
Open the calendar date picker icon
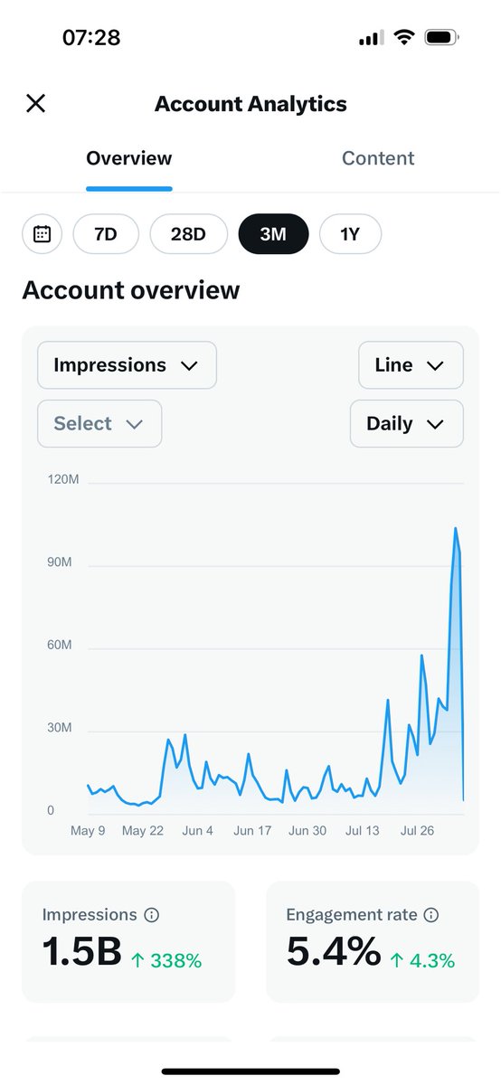pyautogui.click(x=42, y=234)
